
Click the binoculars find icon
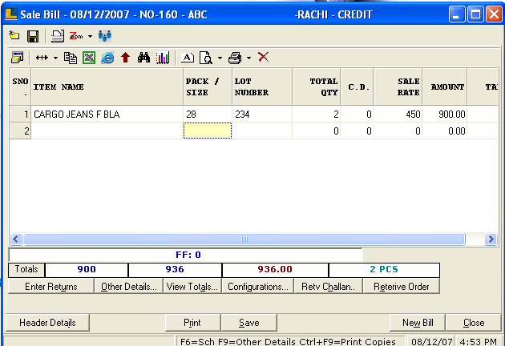pos(143,58)
